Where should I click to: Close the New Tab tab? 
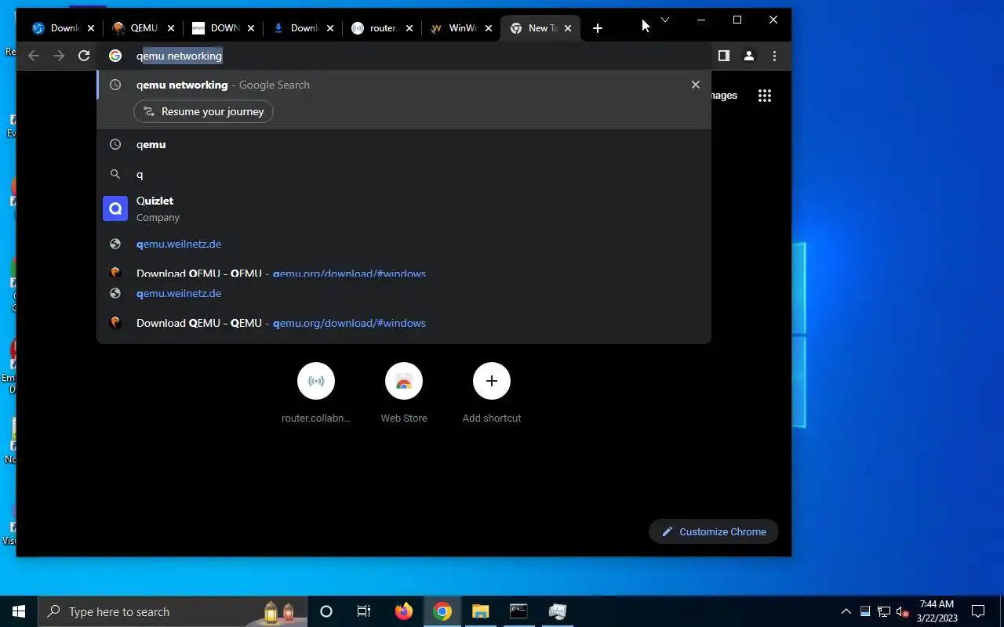pyautogui.click(x=568, y=28)
